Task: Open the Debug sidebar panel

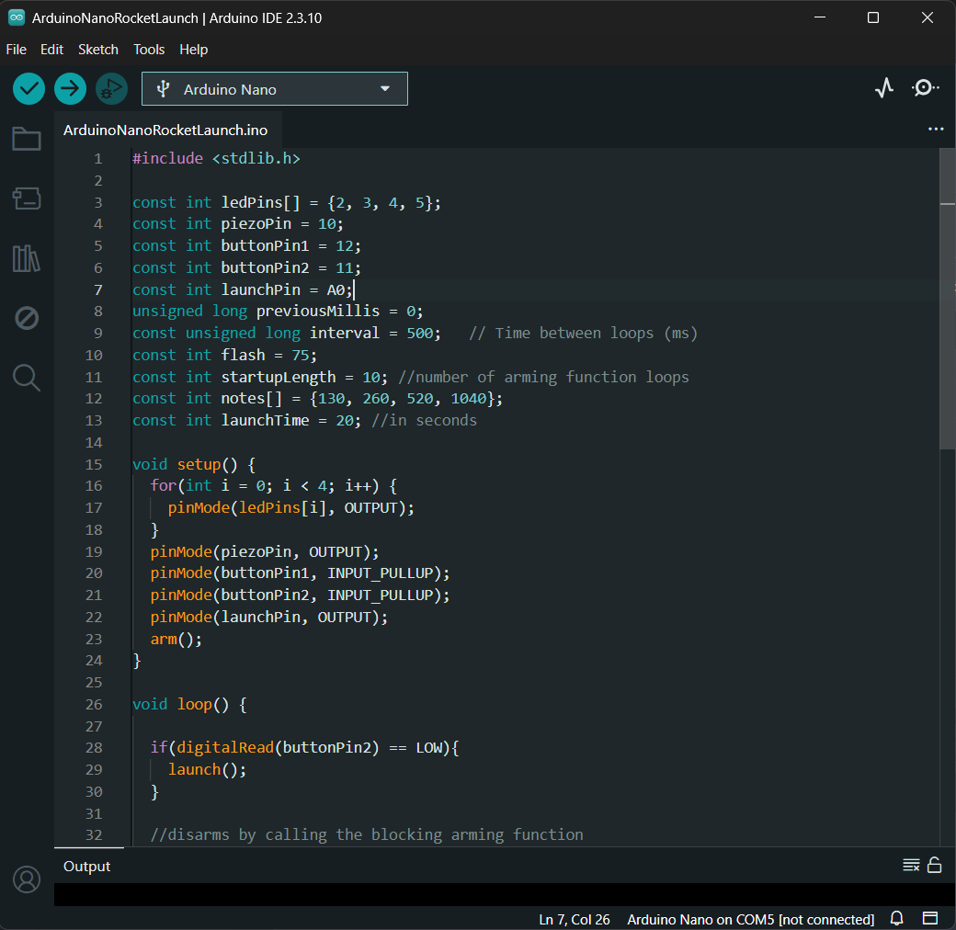Action: pyautogui.click(x=27, y=318)
